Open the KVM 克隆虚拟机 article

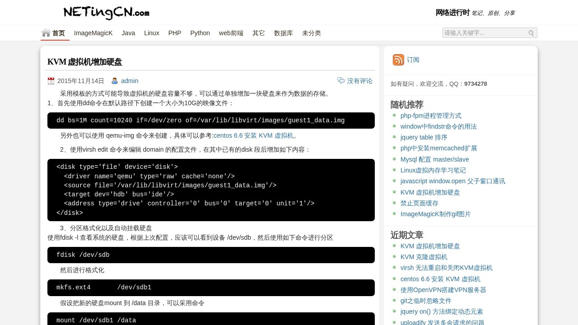424,257
